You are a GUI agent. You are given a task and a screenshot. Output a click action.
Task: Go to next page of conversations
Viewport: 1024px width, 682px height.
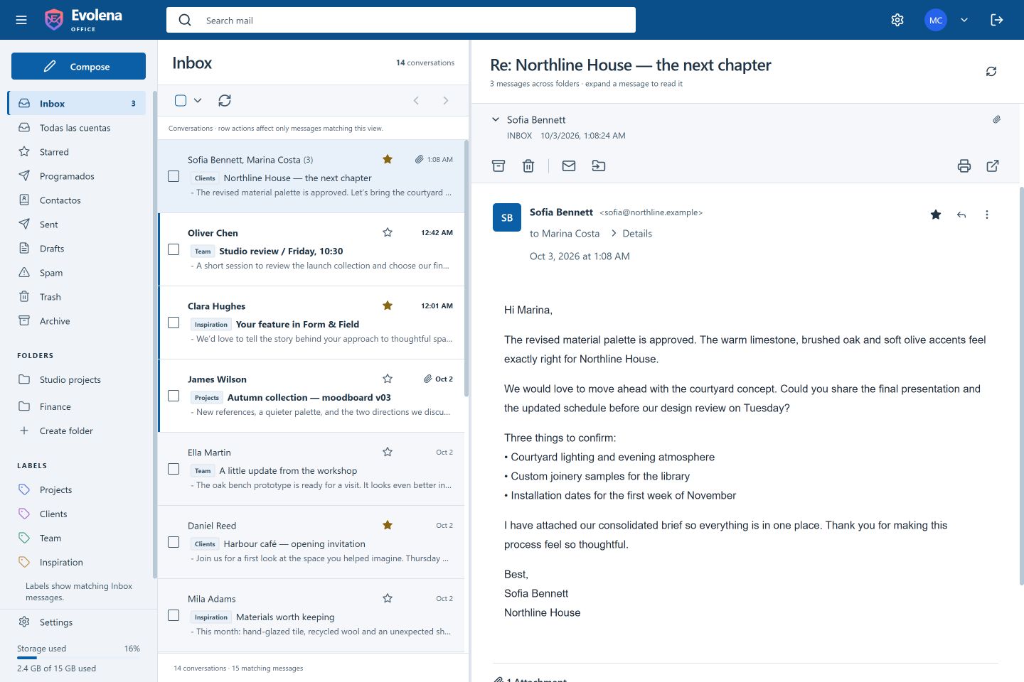tap(446, 101)
